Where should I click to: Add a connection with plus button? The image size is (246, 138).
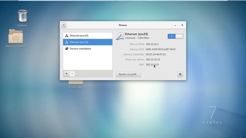coord(66,74)
